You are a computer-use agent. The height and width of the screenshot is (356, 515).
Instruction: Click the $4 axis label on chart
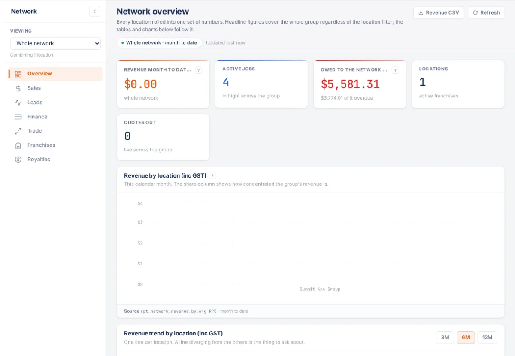[140, 203]
